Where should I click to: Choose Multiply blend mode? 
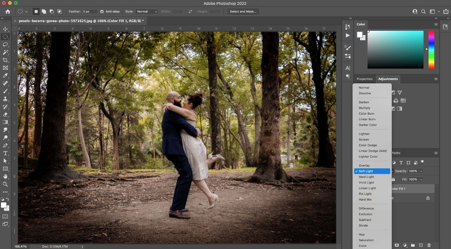364,108
